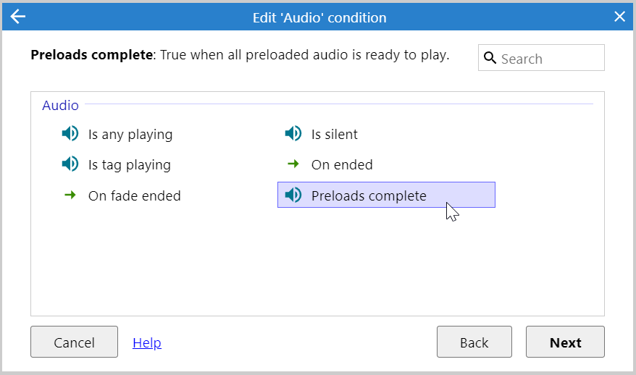Open the Help link
Image resolution: width=636 pixels, height=375 pixels.
tap(147, 343)
